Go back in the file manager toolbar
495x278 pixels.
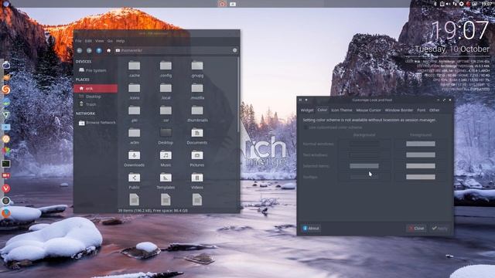80,50
